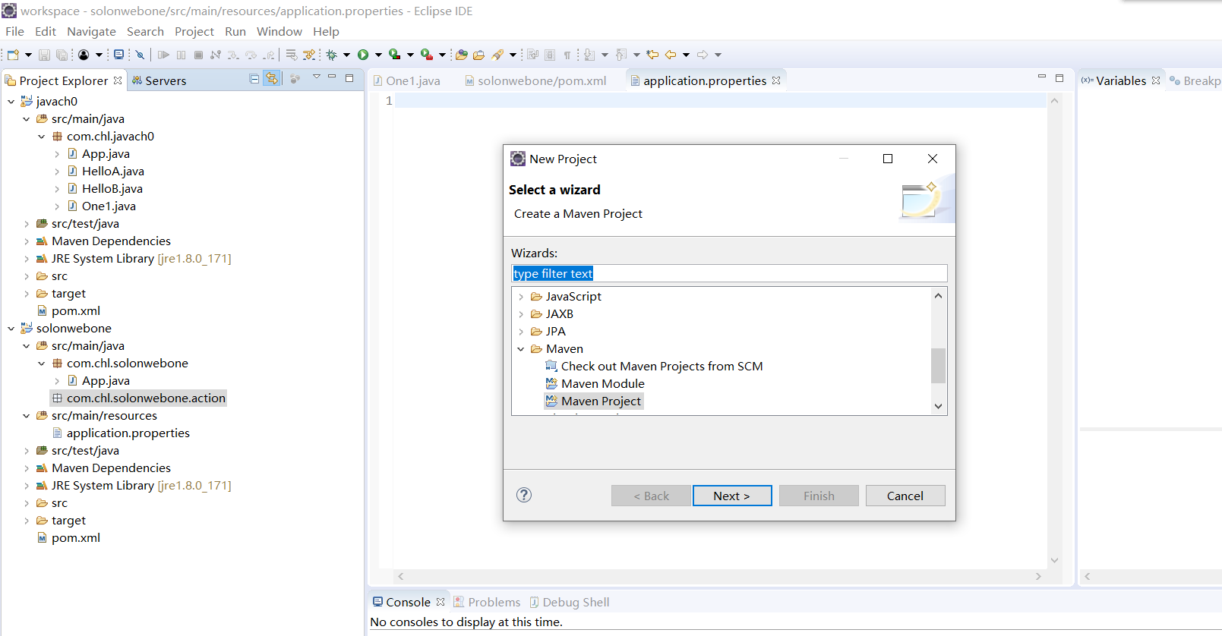Collapse the Maven wizard category
The height and width of the screenshot is (636, 1222).
(x=521, y=349)
